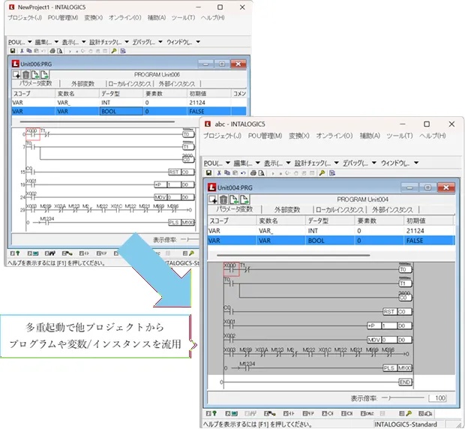This screenshot has height=429, width=465.
Task: Click add-variable icon in Unit004 window
Action: click(213, 199)
